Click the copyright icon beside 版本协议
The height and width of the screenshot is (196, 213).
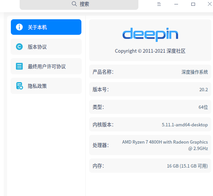pyautogui.click(x=19, y=47)
